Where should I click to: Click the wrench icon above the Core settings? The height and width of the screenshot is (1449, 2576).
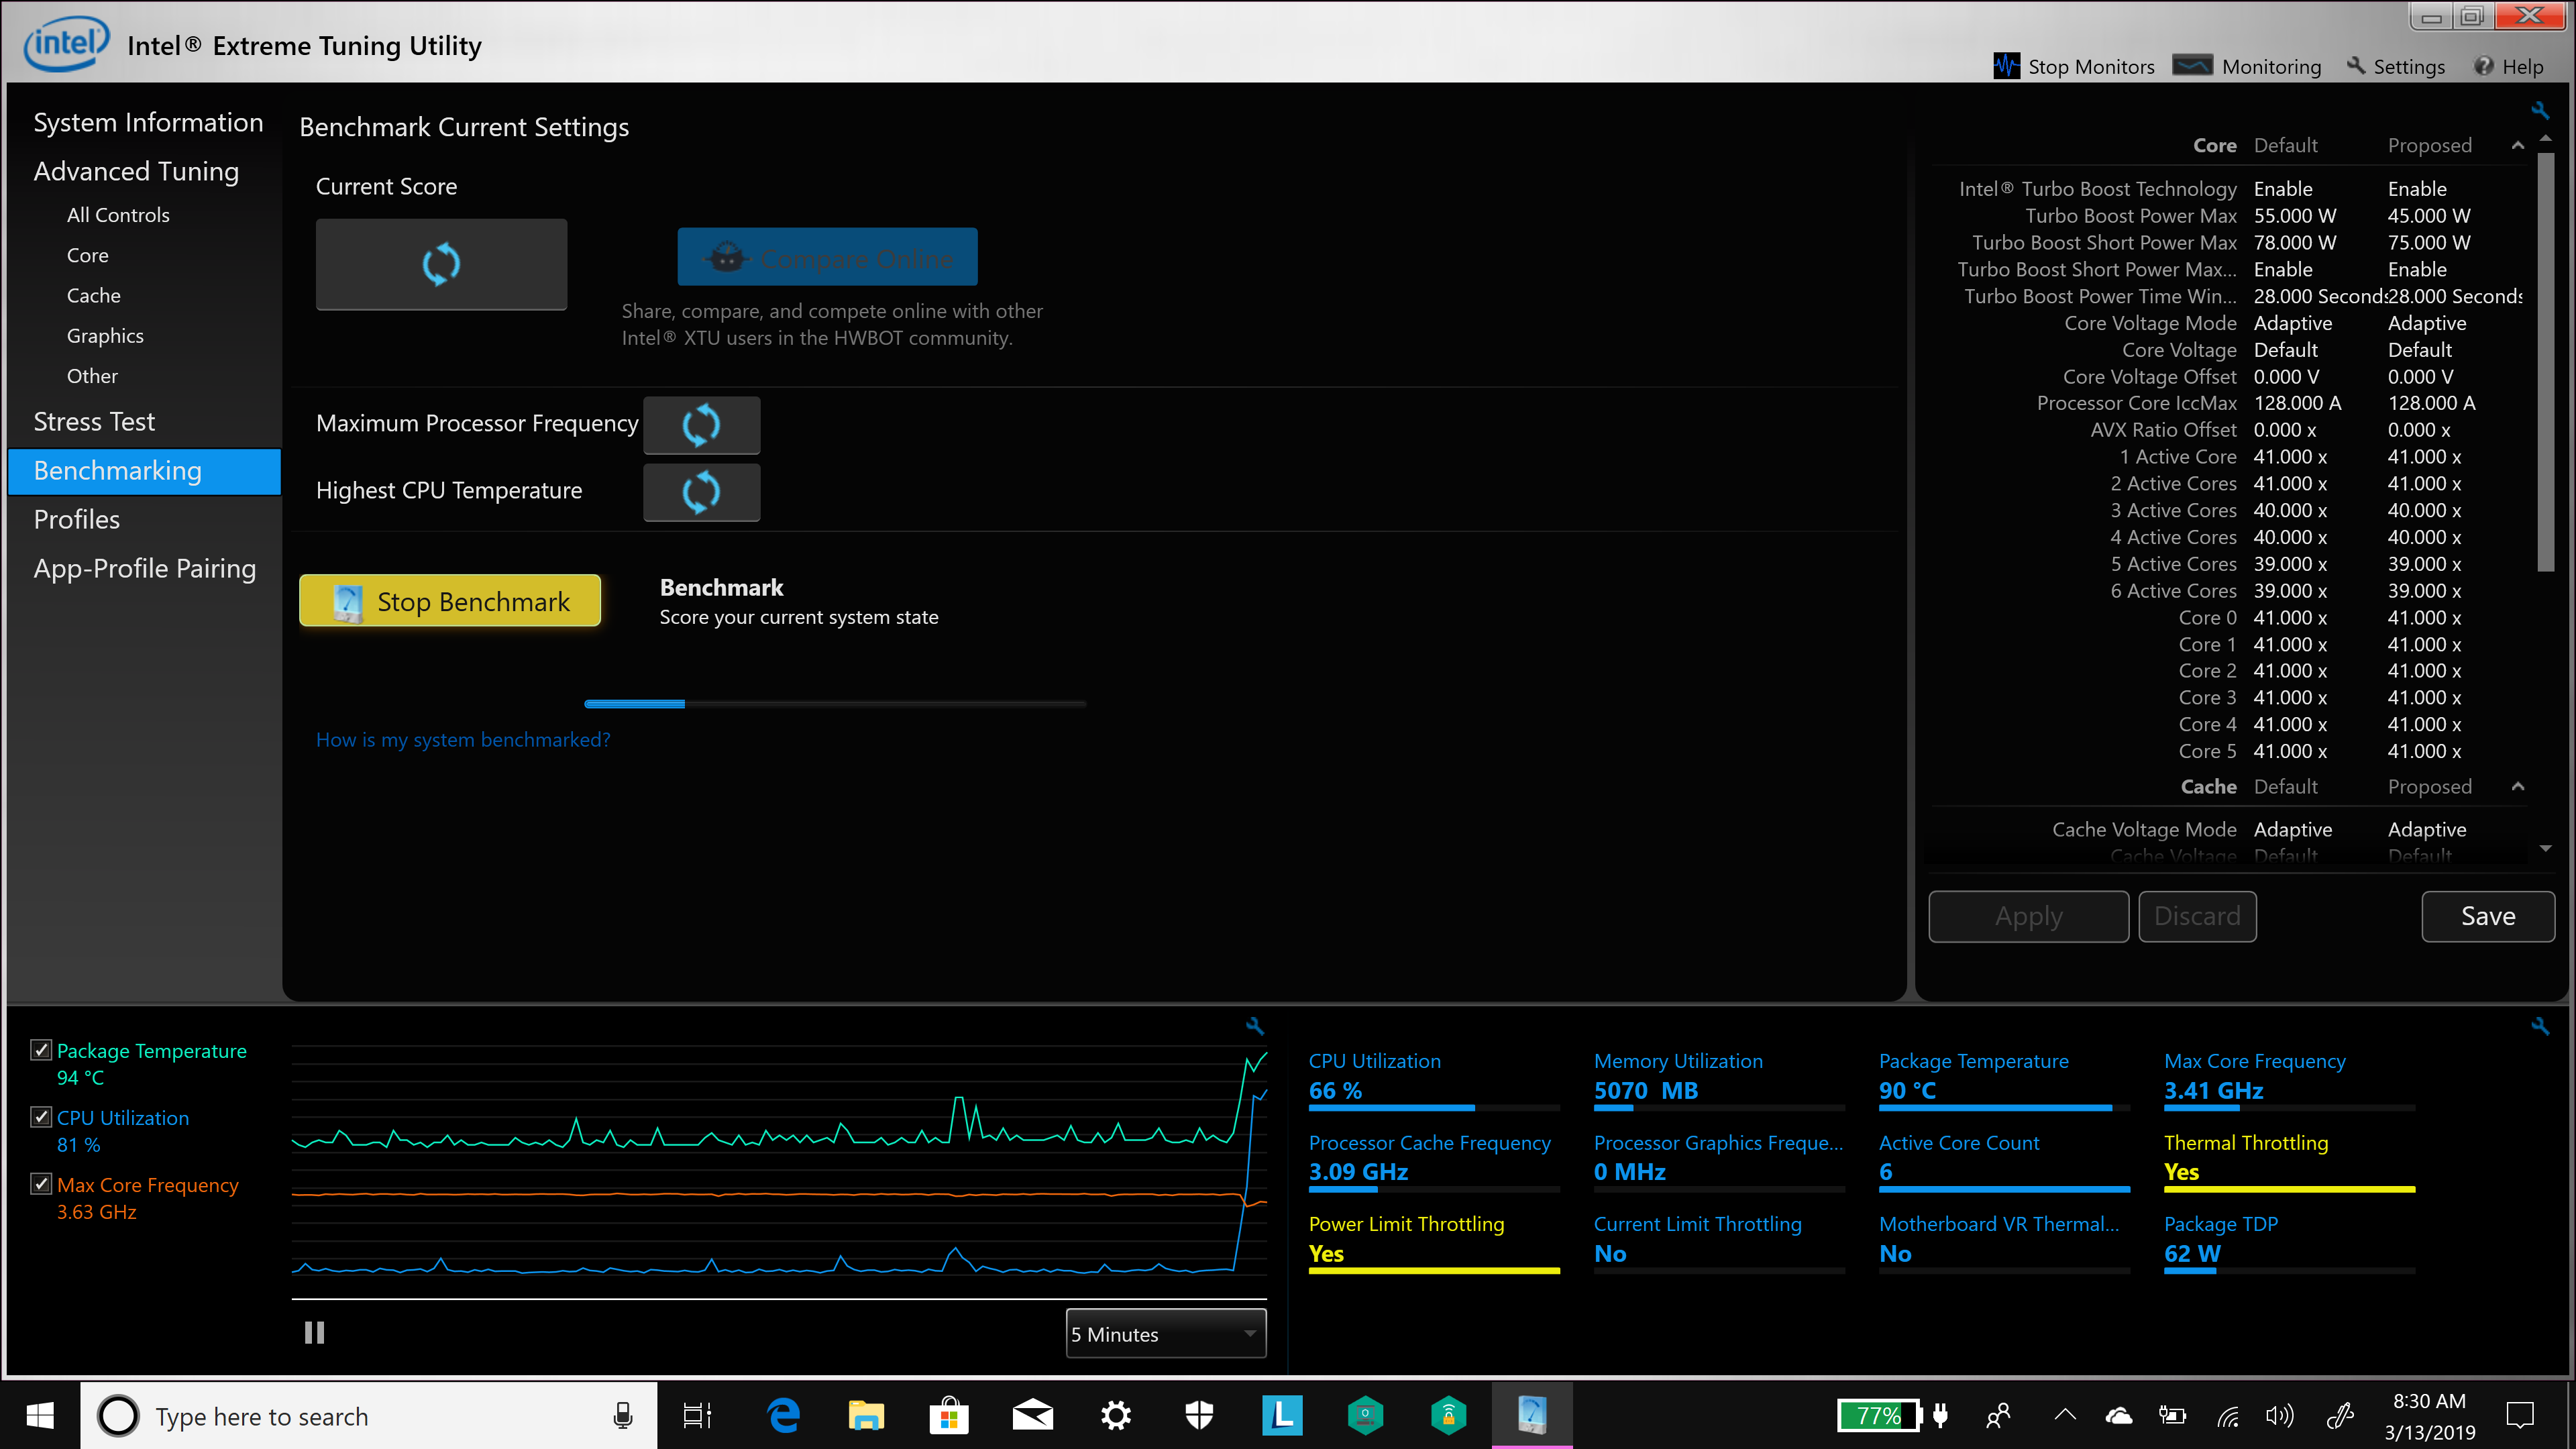click(2540, 110)
